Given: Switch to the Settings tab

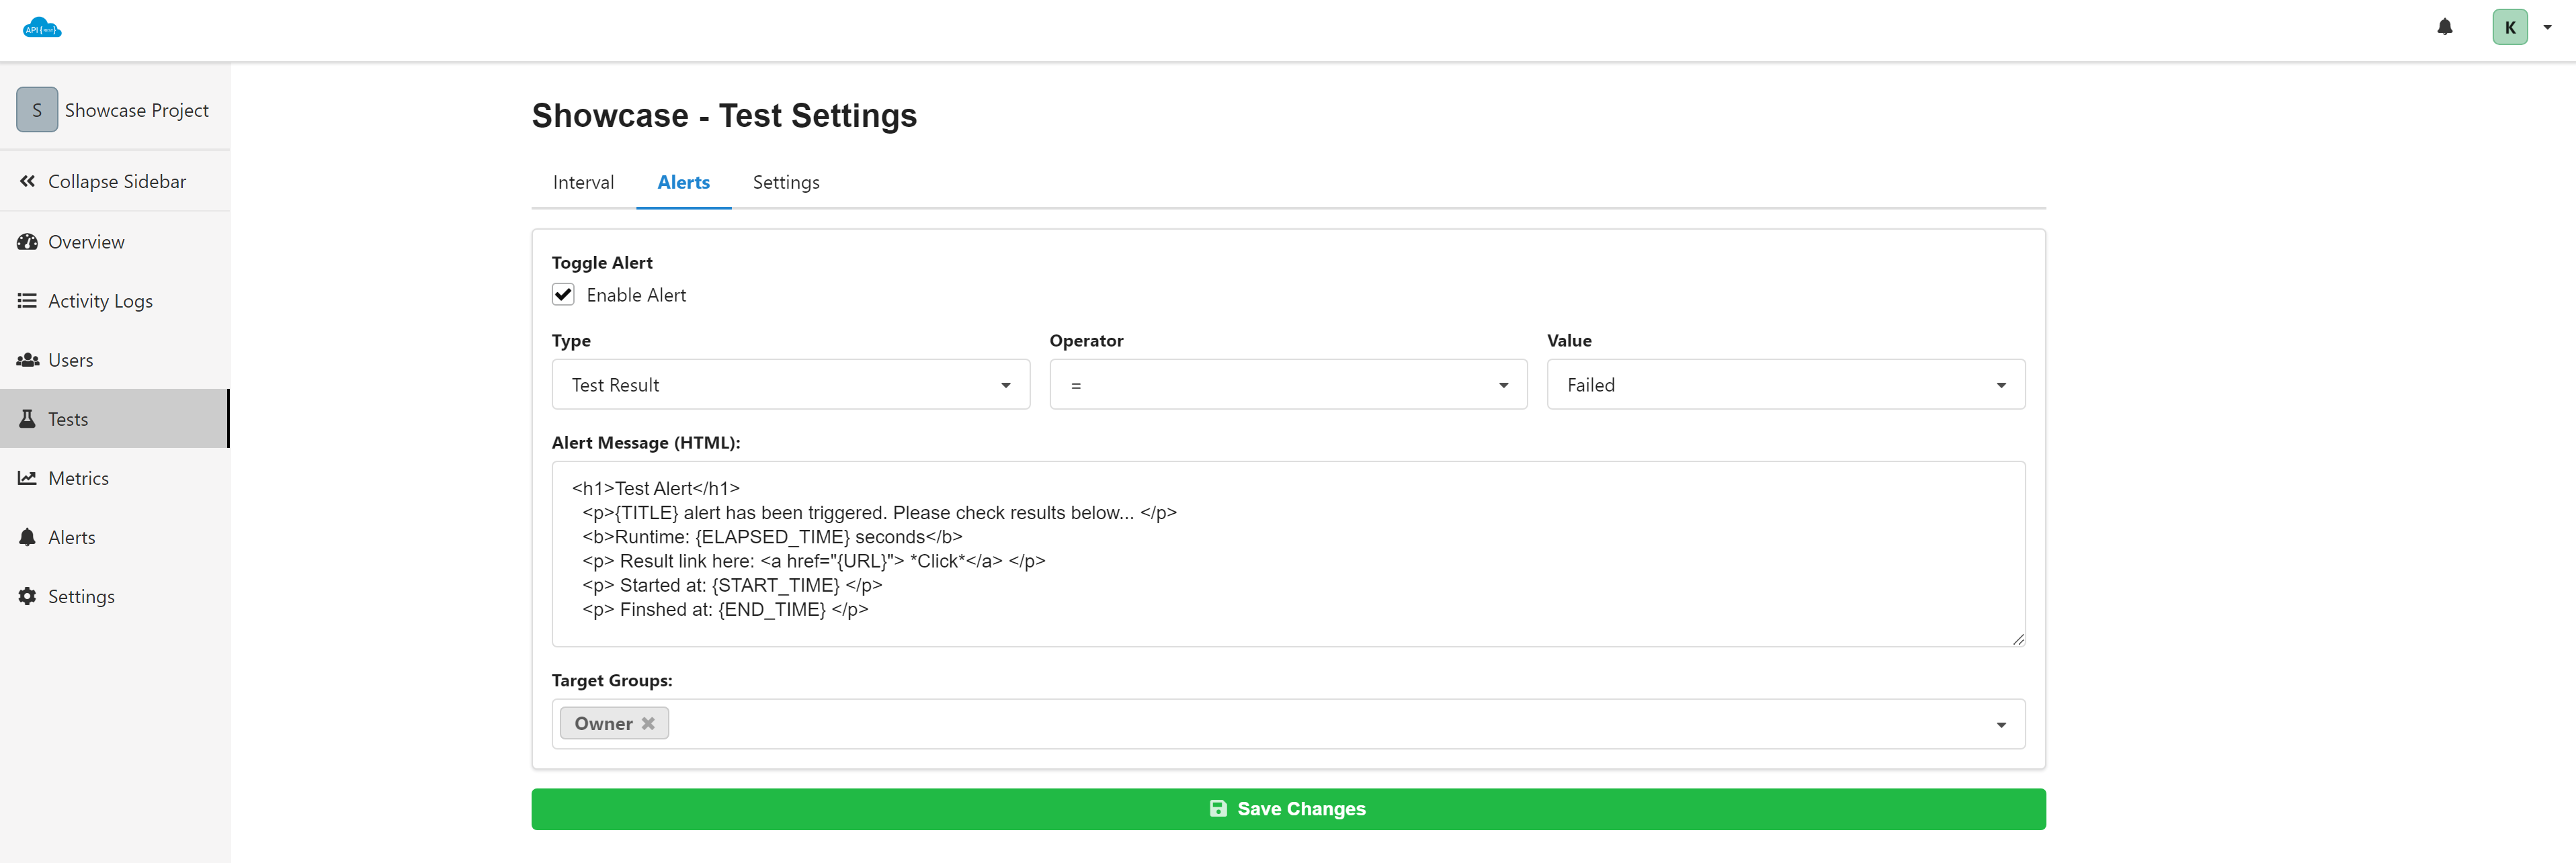Looking at the screenshot, I should click(785, 182).
